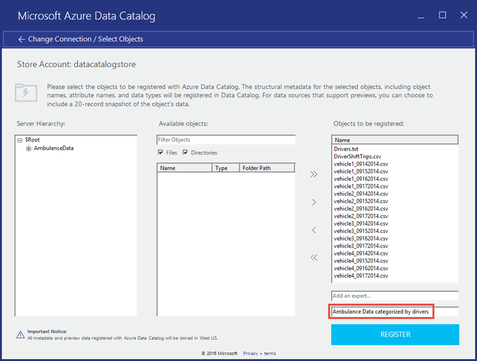Screen dimensions: 477x361
Task: Open the Privacy + terms link
Action: click(x=259, y=353)
